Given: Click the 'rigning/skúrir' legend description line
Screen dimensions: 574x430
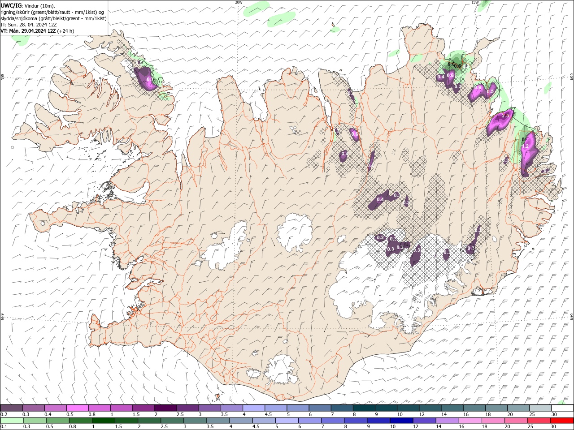Looking at the screenshot, I should tap(52, 12).
